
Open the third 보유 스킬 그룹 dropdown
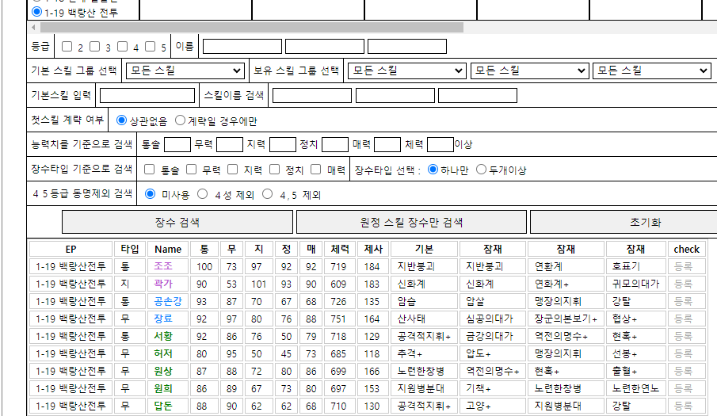651,71
